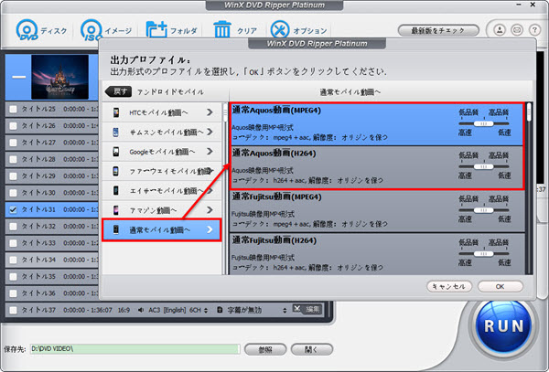
Task: Click the 参照 browse button
Action: tap(265, 350)
